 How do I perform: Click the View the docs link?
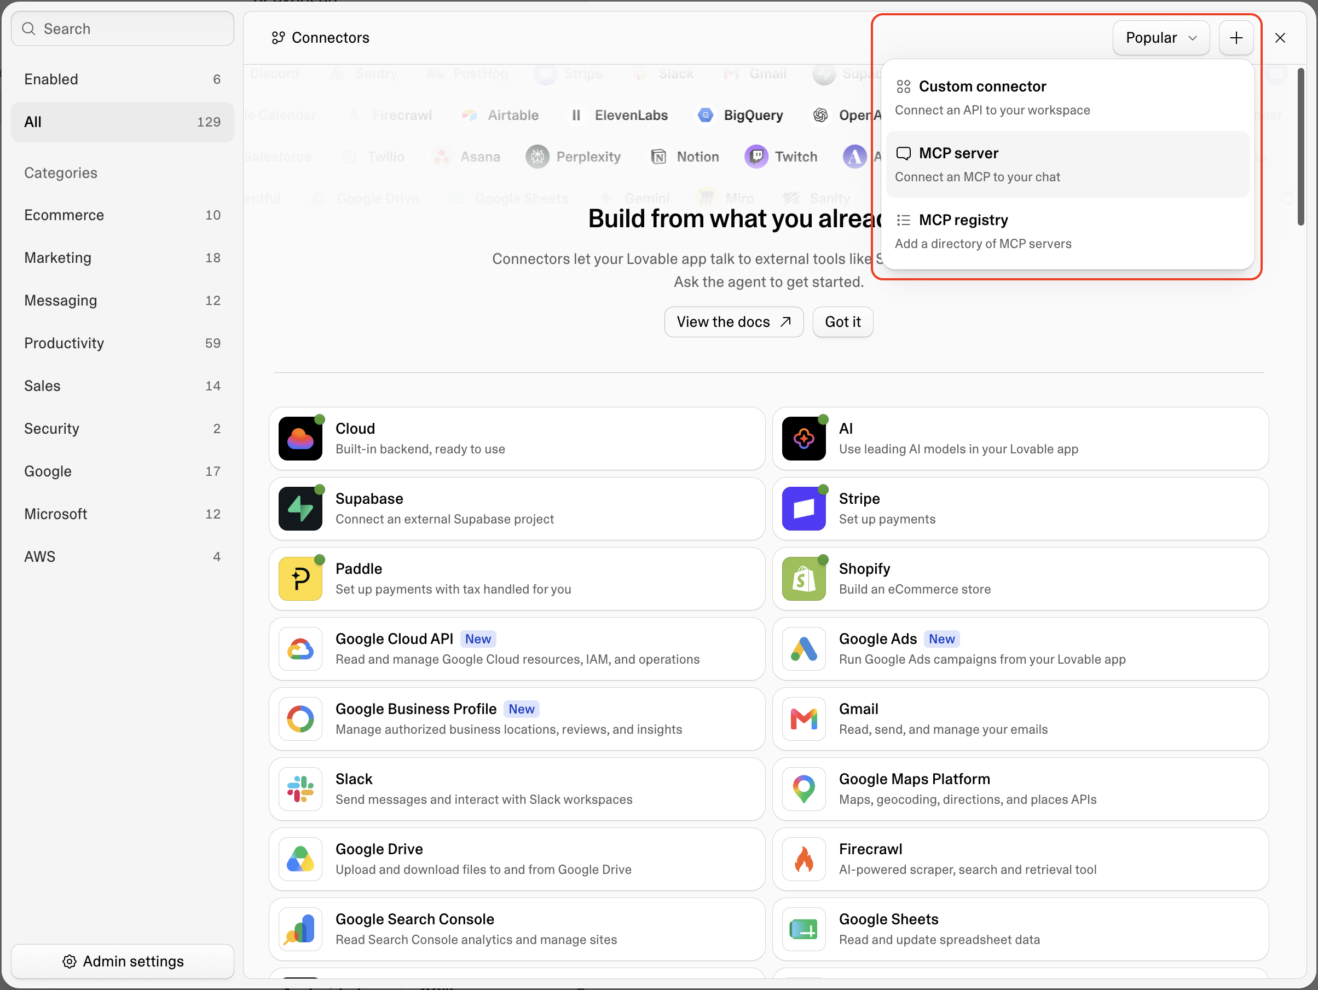(x=733, y=322)
